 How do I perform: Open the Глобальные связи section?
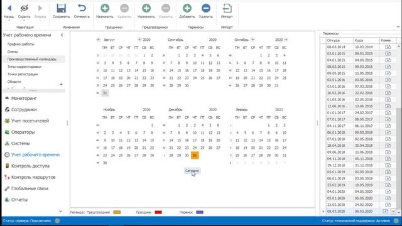coord(30,188)
